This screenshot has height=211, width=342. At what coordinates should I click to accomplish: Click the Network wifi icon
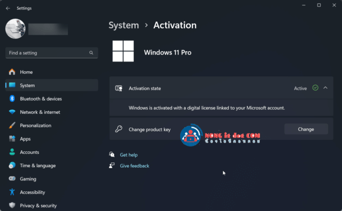12,112
